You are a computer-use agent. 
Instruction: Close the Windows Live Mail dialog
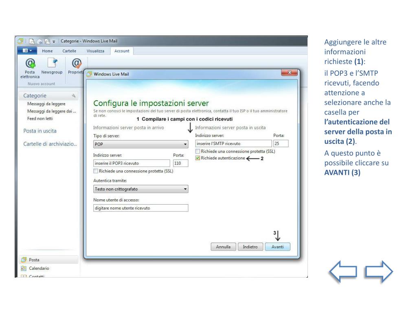pos(290,73)
